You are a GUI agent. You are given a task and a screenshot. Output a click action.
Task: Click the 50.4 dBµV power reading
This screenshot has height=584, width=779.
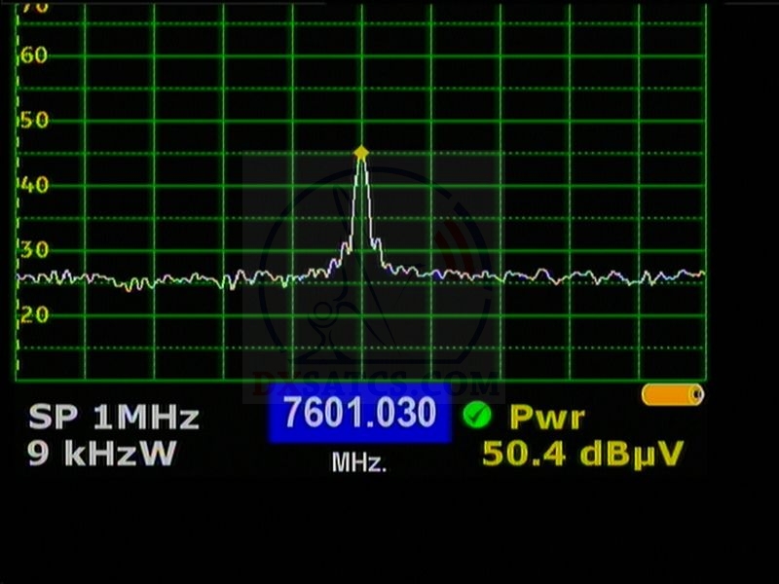pos(582,454)
